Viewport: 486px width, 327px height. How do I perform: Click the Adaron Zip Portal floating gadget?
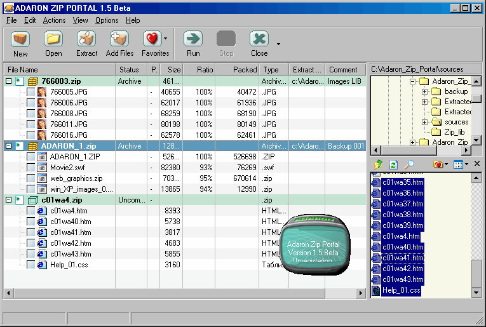[x=315, y=244]
